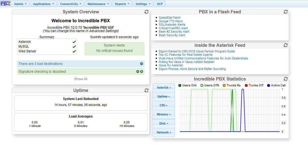Click the 'There are 3 bad destinations' notice
The width and height of the screenshot is (308, 151).
[81, 64]
